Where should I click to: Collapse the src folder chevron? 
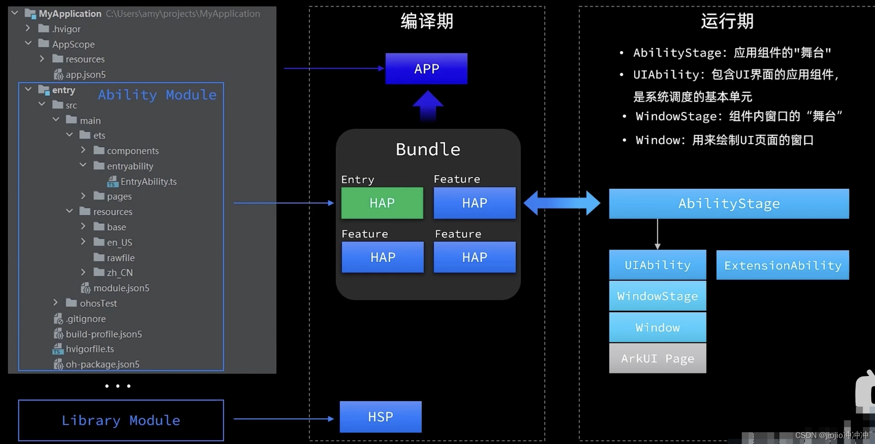pos(42,104)
